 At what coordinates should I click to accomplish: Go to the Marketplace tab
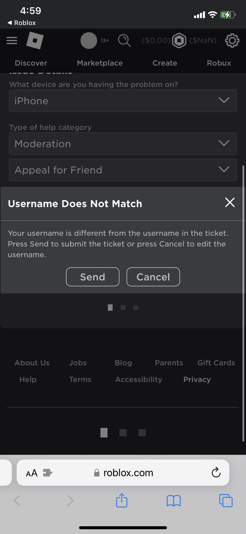(x=100, y=63)
